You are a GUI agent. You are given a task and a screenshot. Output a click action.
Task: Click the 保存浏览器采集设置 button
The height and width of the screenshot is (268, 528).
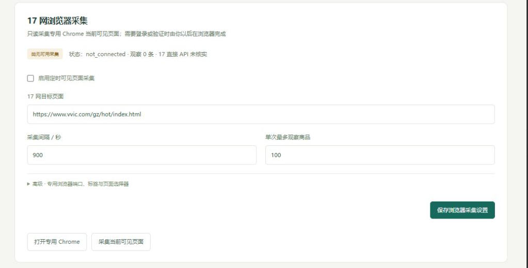click(462, 210)
